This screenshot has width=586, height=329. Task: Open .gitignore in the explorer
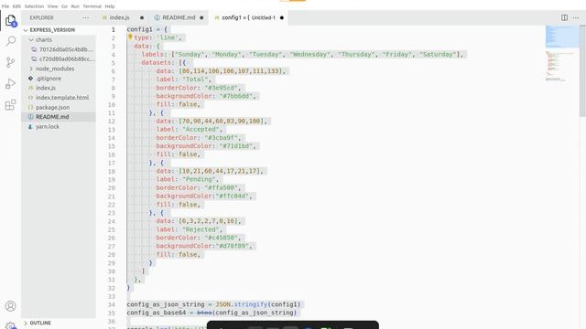49,79
